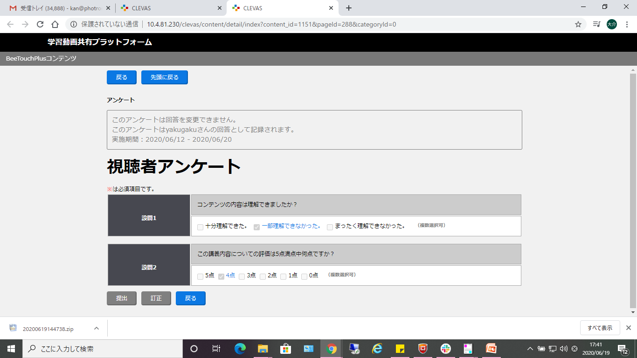Click the scrollbar down arrow
Screen dimensions: 637x358
pos(633,312)
